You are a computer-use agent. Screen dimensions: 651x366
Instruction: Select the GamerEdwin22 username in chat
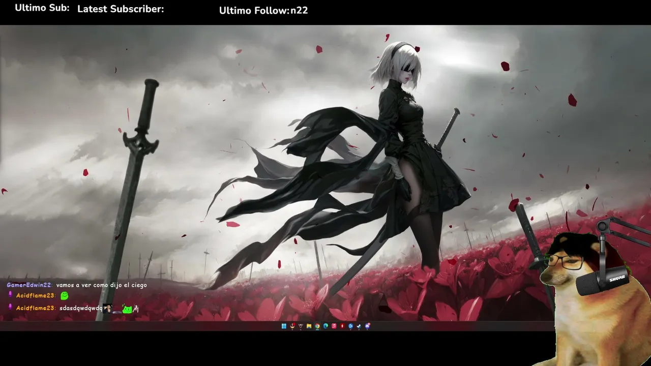[29, 285]
